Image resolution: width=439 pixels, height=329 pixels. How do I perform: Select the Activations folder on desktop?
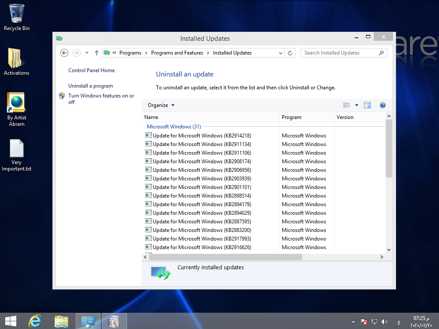coord(16,62)
